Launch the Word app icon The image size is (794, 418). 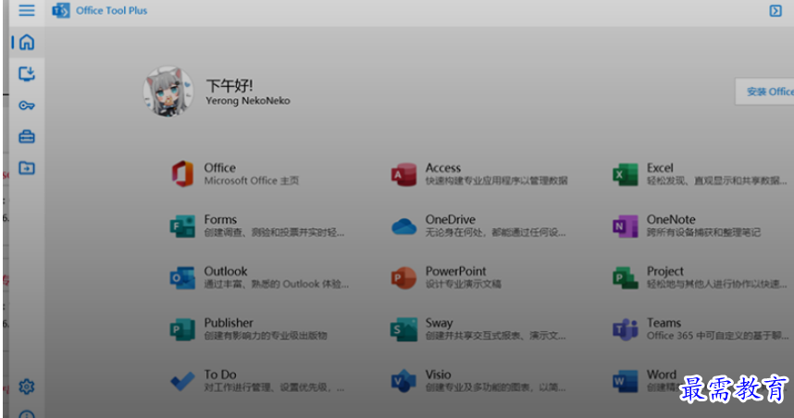click(x=626, y=381)
